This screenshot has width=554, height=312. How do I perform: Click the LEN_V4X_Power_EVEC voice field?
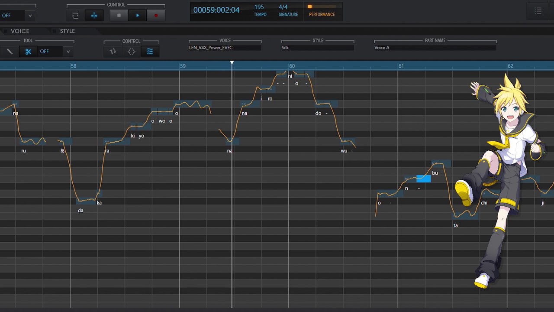click(x=225, y=48)
